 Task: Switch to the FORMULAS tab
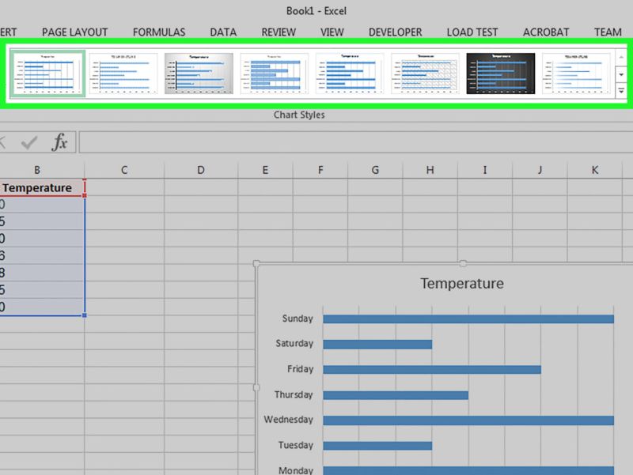point(158,32)
